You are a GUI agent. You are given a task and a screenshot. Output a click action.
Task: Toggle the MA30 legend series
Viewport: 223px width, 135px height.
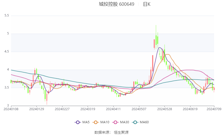click(121, 122)
